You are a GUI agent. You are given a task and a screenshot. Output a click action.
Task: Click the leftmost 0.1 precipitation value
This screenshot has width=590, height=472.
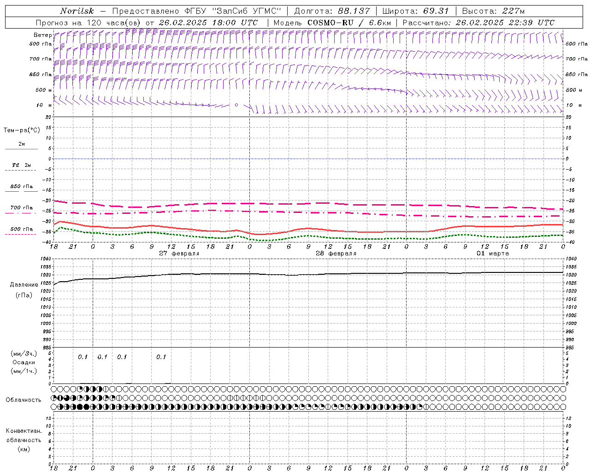pos(83,357)
